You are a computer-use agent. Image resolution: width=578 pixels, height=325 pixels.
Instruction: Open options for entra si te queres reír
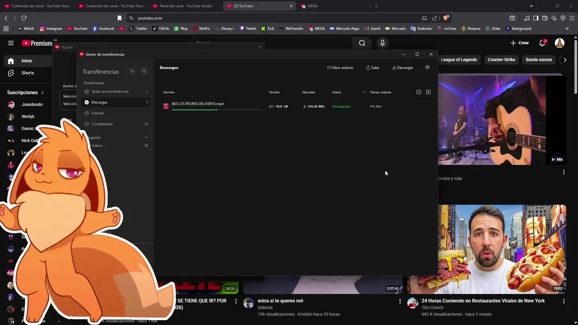(x=400, y=301)
